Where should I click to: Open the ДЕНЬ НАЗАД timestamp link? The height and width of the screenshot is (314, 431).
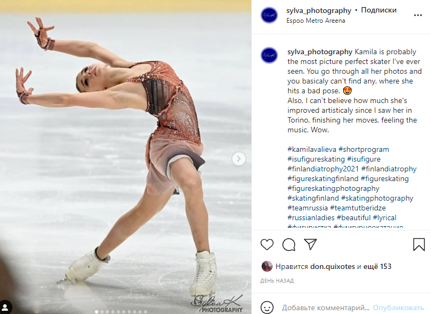point(277,281)
